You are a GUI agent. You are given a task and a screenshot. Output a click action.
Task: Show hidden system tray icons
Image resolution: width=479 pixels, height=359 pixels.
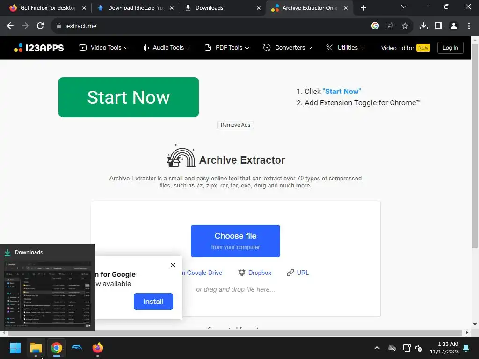pos(377,348)
